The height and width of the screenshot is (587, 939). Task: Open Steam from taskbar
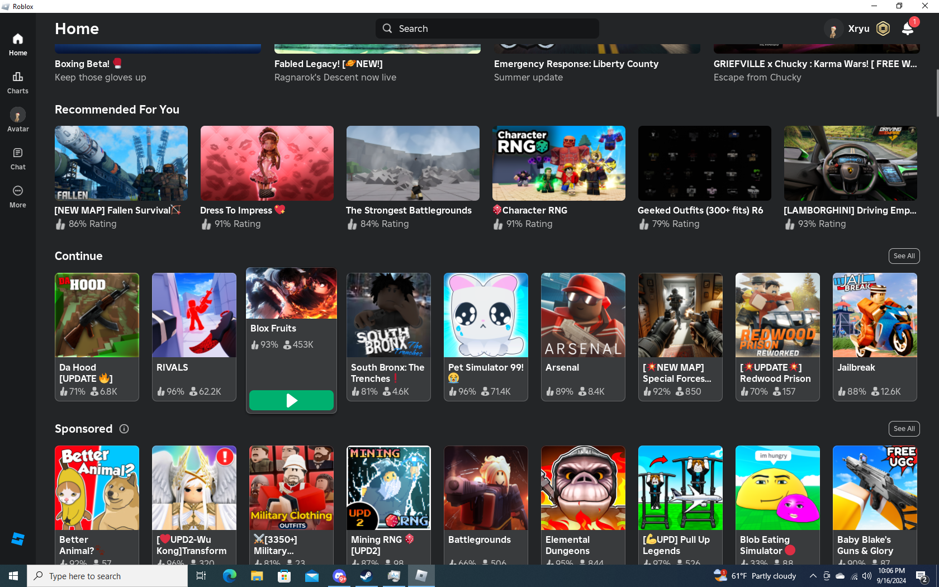[366, 576]
